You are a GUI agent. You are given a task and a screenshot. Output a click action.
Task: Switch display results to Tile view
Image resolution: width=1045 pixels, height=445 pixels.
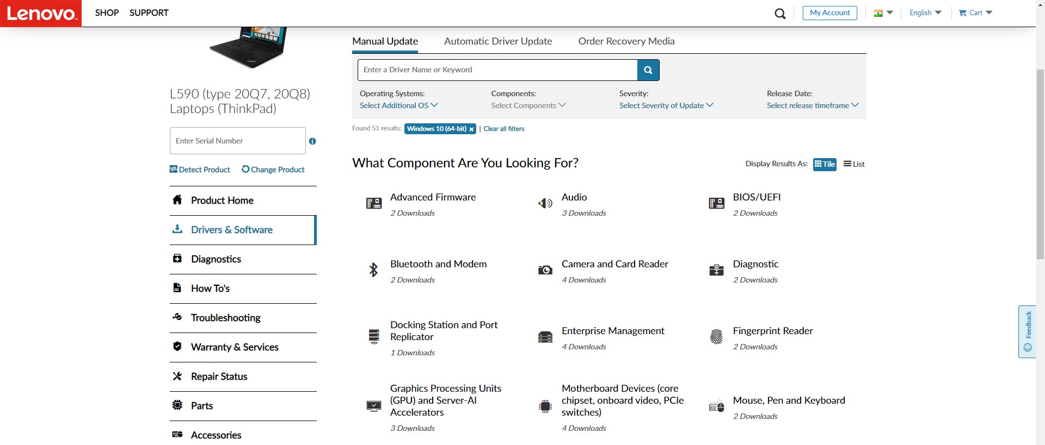click(x=824, y=164)
